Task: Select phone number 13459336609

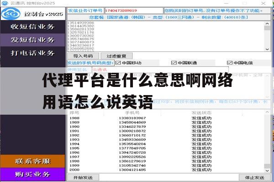Action: [x=132, y=140]
